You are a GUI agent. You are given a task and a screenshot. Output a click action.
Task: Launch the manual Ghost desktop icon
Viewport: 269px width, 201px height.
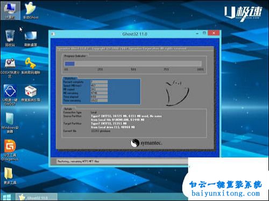tap(30, 10)
